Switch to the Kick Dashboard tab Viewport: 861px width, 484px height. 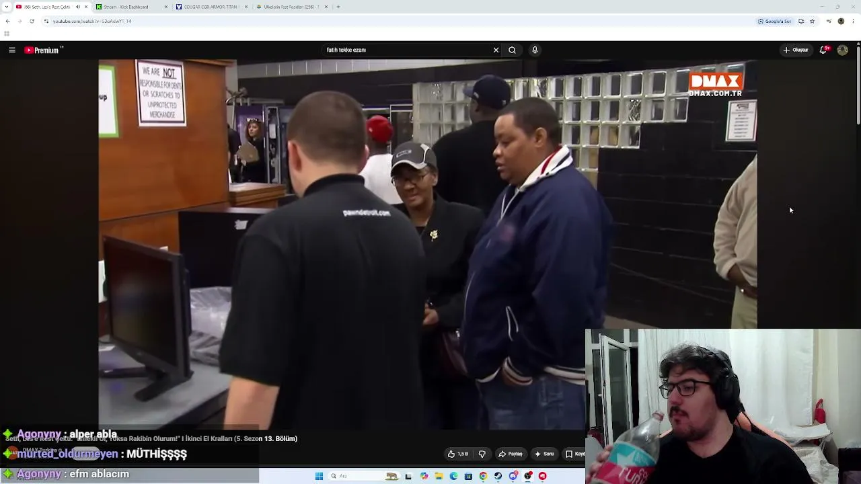pyautogui.click(x=130, y=7)
